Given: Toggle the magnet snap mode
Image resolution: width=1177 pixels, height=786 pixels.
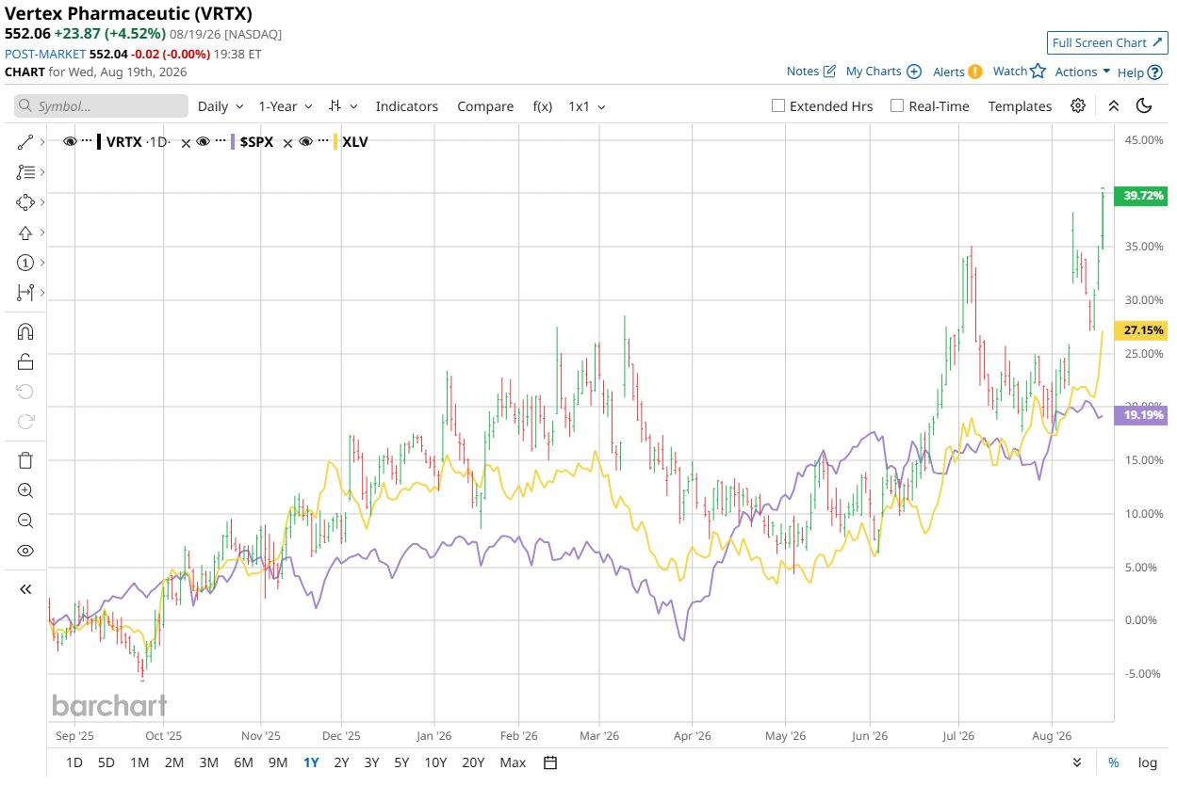Looking at the screenshot, I should [25, 331].
